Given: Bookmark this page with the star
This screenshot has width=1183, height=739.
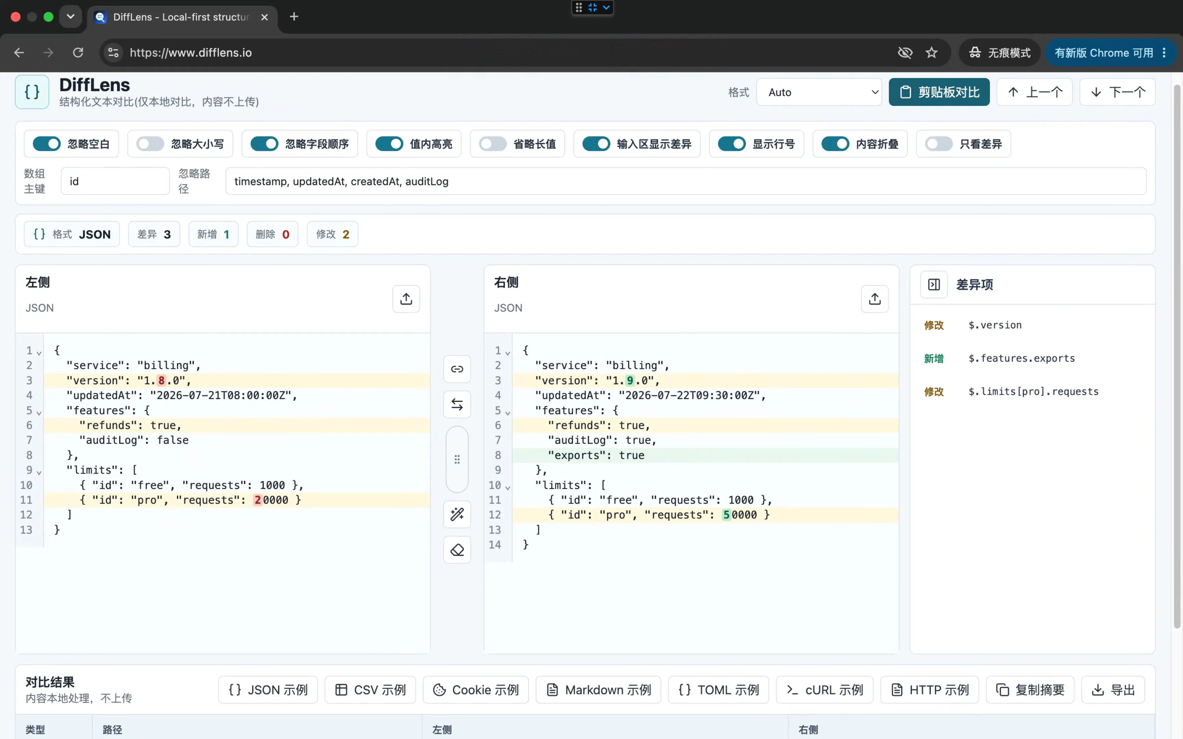Looking at the screenshot, I should click(931, 52).
